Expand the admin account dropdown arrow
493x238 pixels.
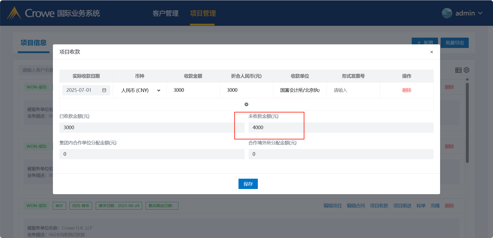pos(480,13)
